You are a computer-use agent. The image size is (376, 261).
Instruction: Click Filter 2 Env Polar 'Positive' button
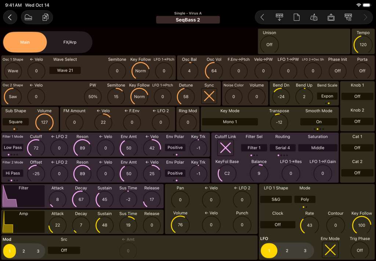tap(175, 173)
